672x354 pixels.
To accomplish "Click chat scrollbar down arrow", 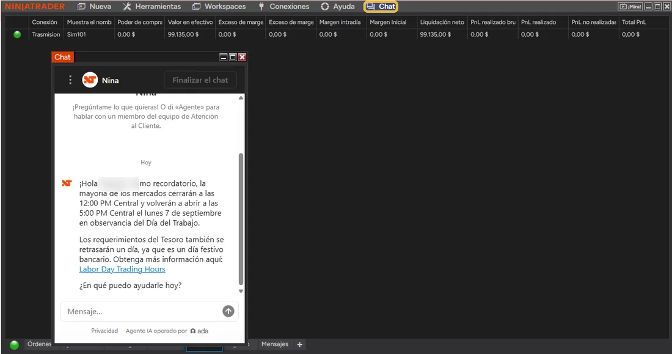I will (241, 291).
